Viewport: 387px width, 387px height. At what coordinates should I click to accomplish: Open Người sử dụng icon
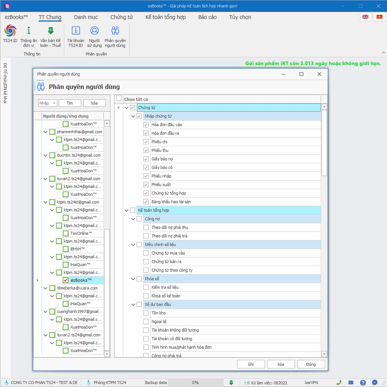(94, 31)
